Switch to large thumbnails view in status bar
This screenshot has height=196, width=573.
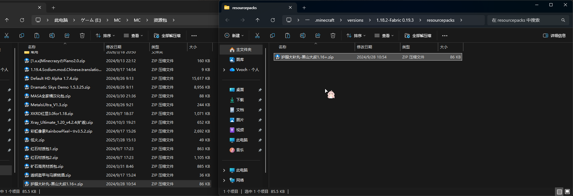567,192
